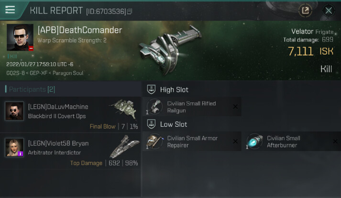341x198 pixels.
Task: Open the hamburger menu icon
Action: [x=10, y=10]
